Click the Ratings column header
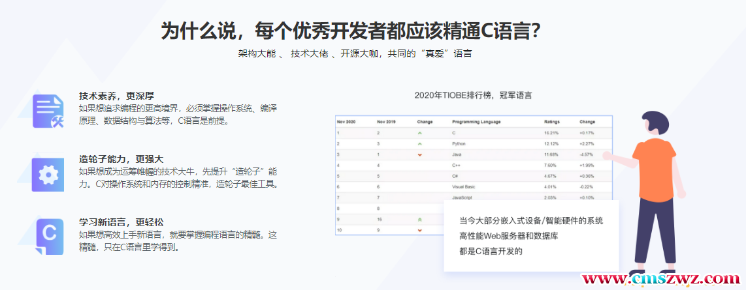Screen dimensions: 746x290 coord(551,122)
